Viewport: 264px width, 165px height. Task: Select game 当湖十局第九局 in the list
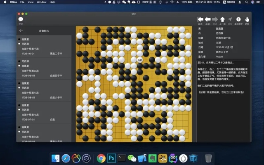(x=44, y=68)
